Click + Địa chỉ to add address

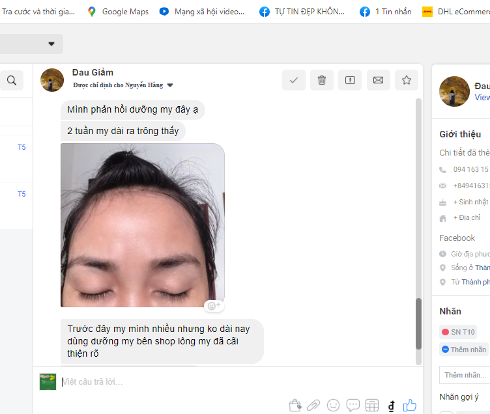point(468,217)
